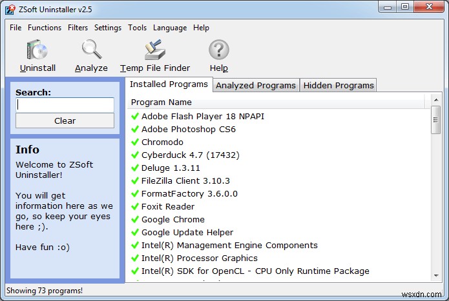The image size is (449, 301).
Task: Open the Functions menu
Action: click(45, 28)
